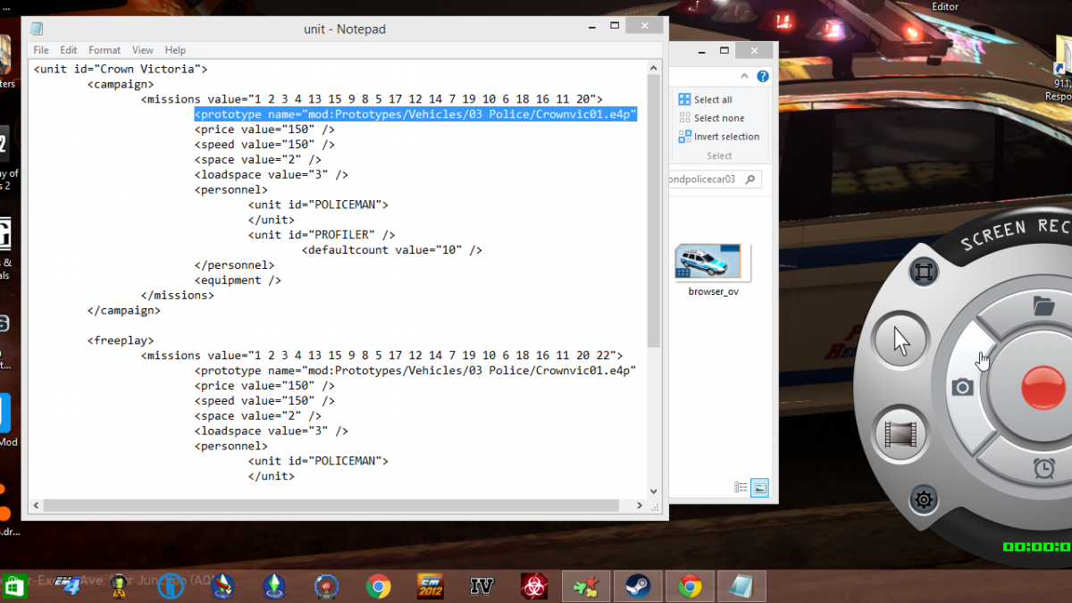1072x603 pixels.
Task: Open the Chrome icon next to Steam
Action: [689, 586]
